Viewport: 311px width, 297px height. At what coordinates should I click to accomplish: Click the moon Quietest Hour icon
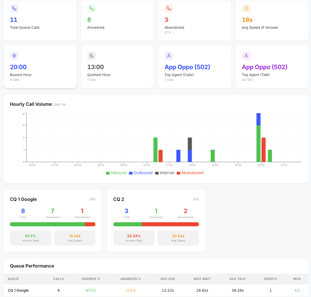pos(92,56)
